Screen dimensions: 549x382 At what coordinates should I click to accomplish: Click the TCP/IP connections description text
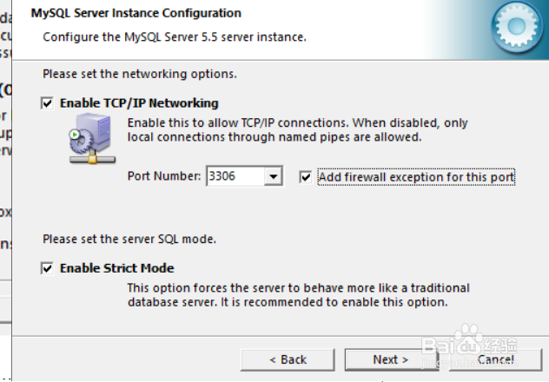tap(297, 130)
